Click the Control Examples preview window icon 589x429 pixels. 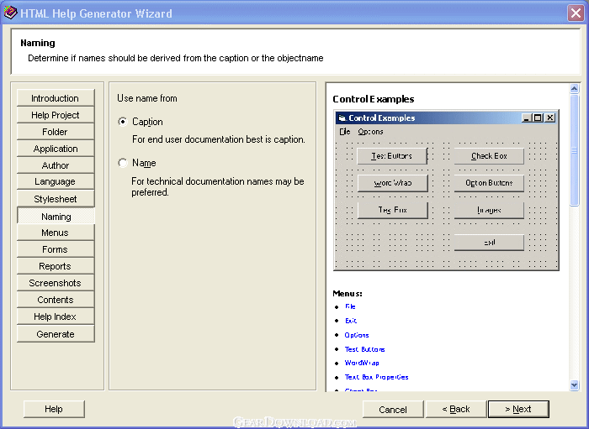click(x=342, y=118)
